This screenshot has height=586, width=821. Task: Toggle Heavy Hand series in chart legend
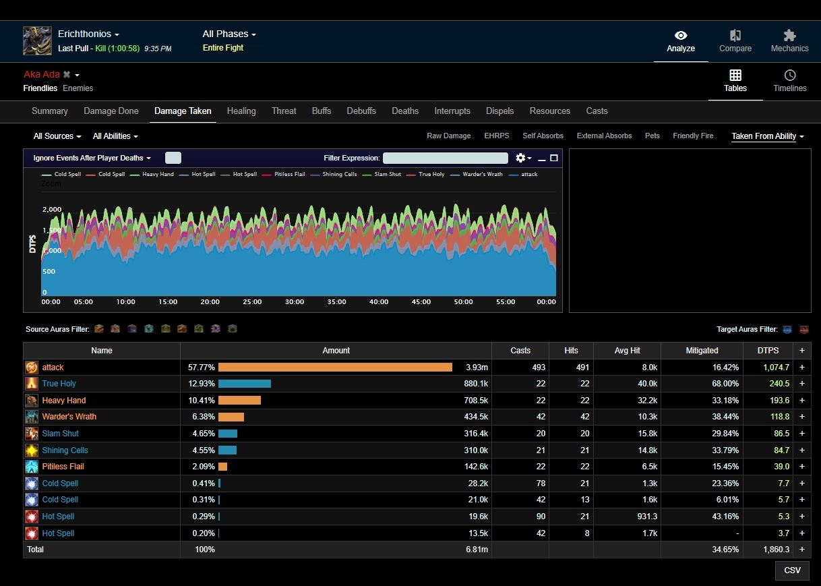coord(157,175)
